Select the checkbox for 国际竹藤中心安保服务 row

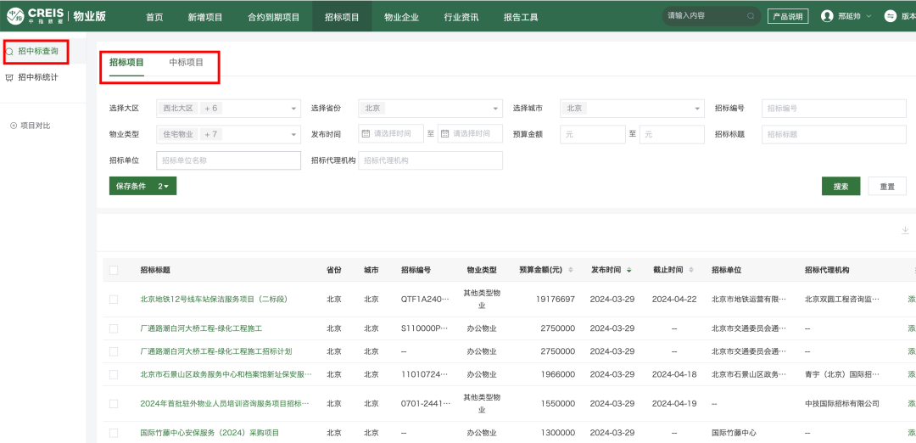(x=114, y=433)
